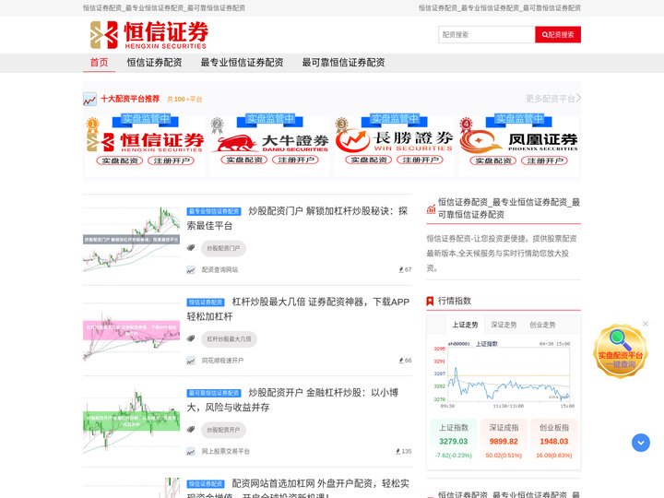Image resolution: width=664 pixels, height=498 pixels.
Task: Click the view count 67 flame icon
Action: pyautogui.click(x=400, y=269)
